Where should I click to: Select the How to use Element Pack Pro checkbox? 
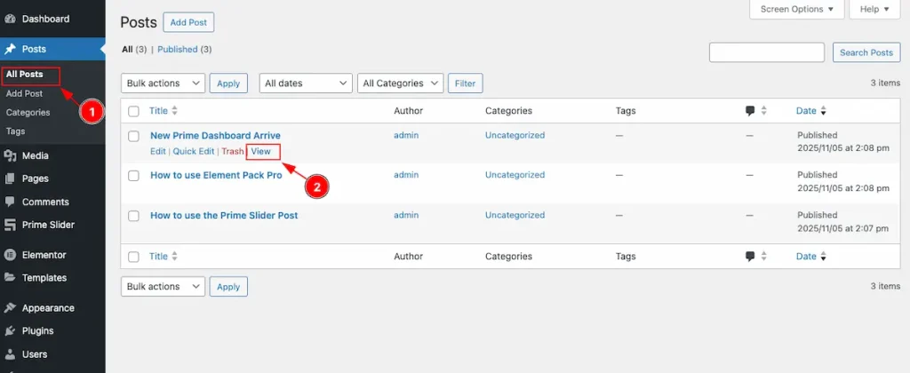[133, 176]
